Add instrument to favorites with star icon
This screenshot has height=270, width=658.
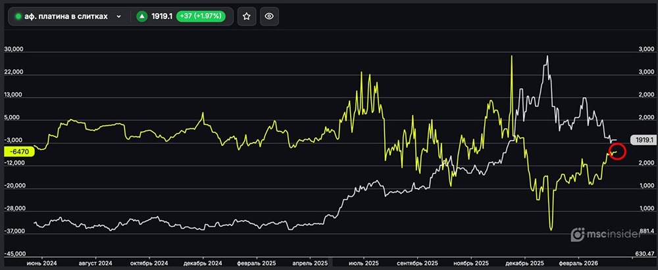(246, 16)
